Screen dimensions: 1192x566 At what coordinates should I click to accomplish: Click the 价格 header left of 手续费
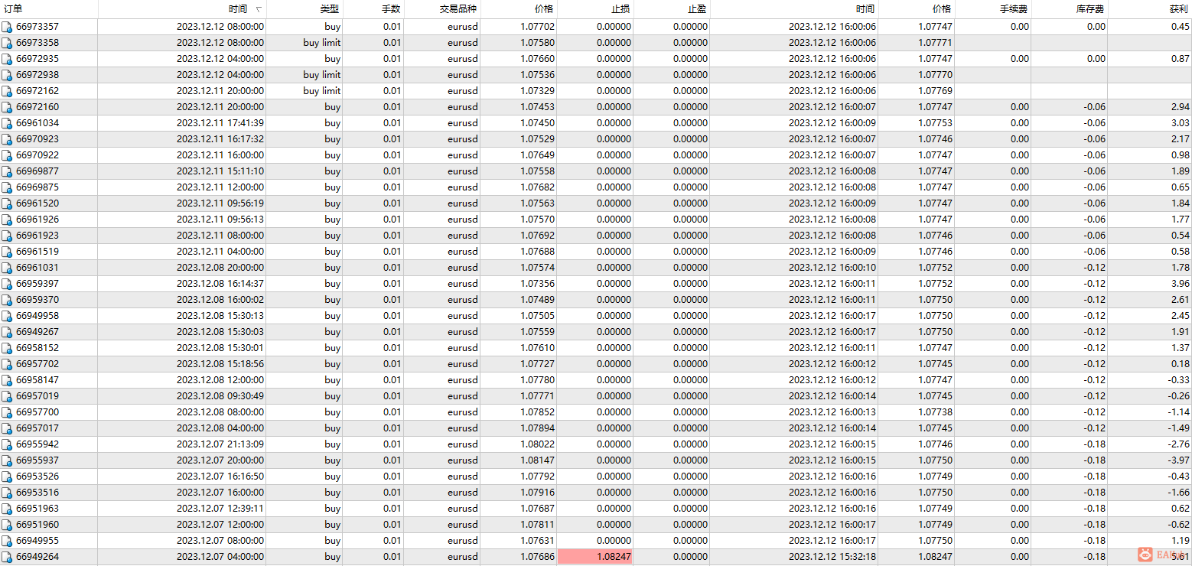(x=917, y=9)
